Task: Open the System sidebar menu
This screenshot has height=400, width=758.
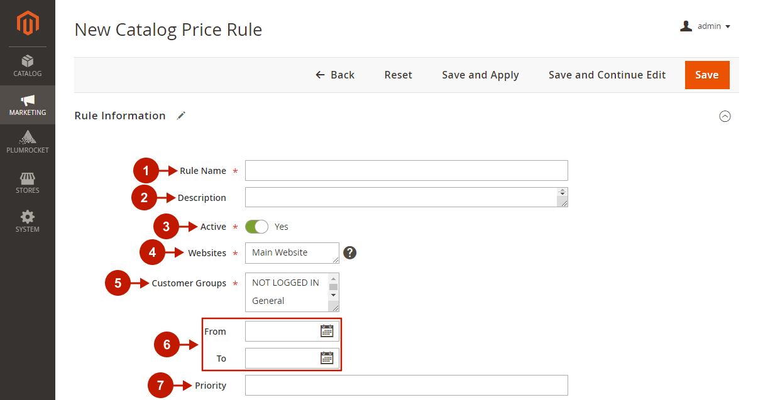Action: (x=28, y=222)
